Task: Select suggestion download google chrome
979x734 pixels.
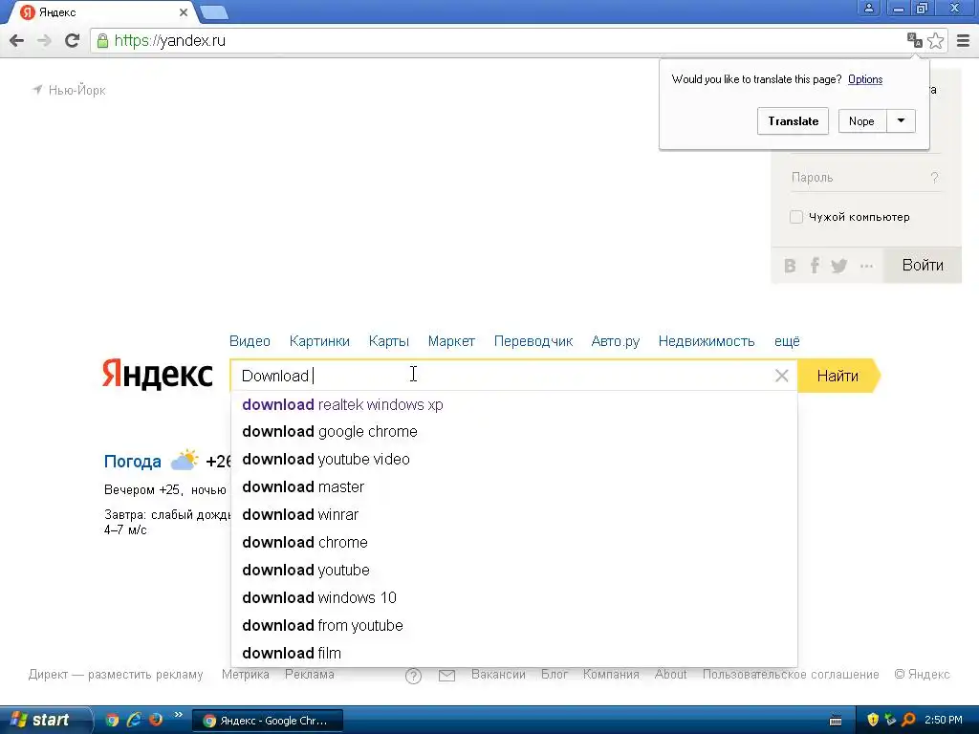Action: [513, 432]
